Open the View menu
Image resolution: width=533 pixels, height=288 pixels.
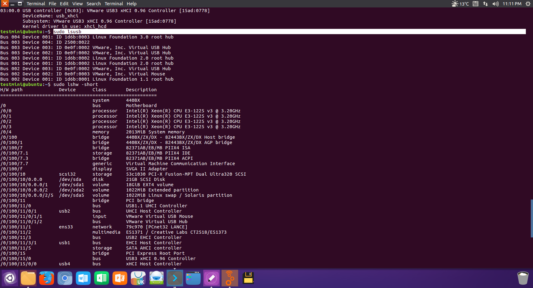tap(78, 4)
